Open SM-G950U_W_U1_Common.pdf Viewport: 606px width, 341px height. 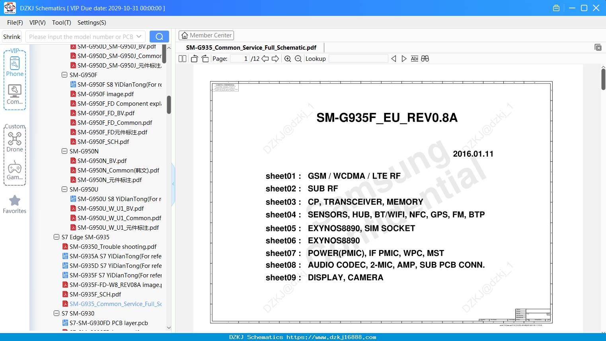(x=119, y=218)
